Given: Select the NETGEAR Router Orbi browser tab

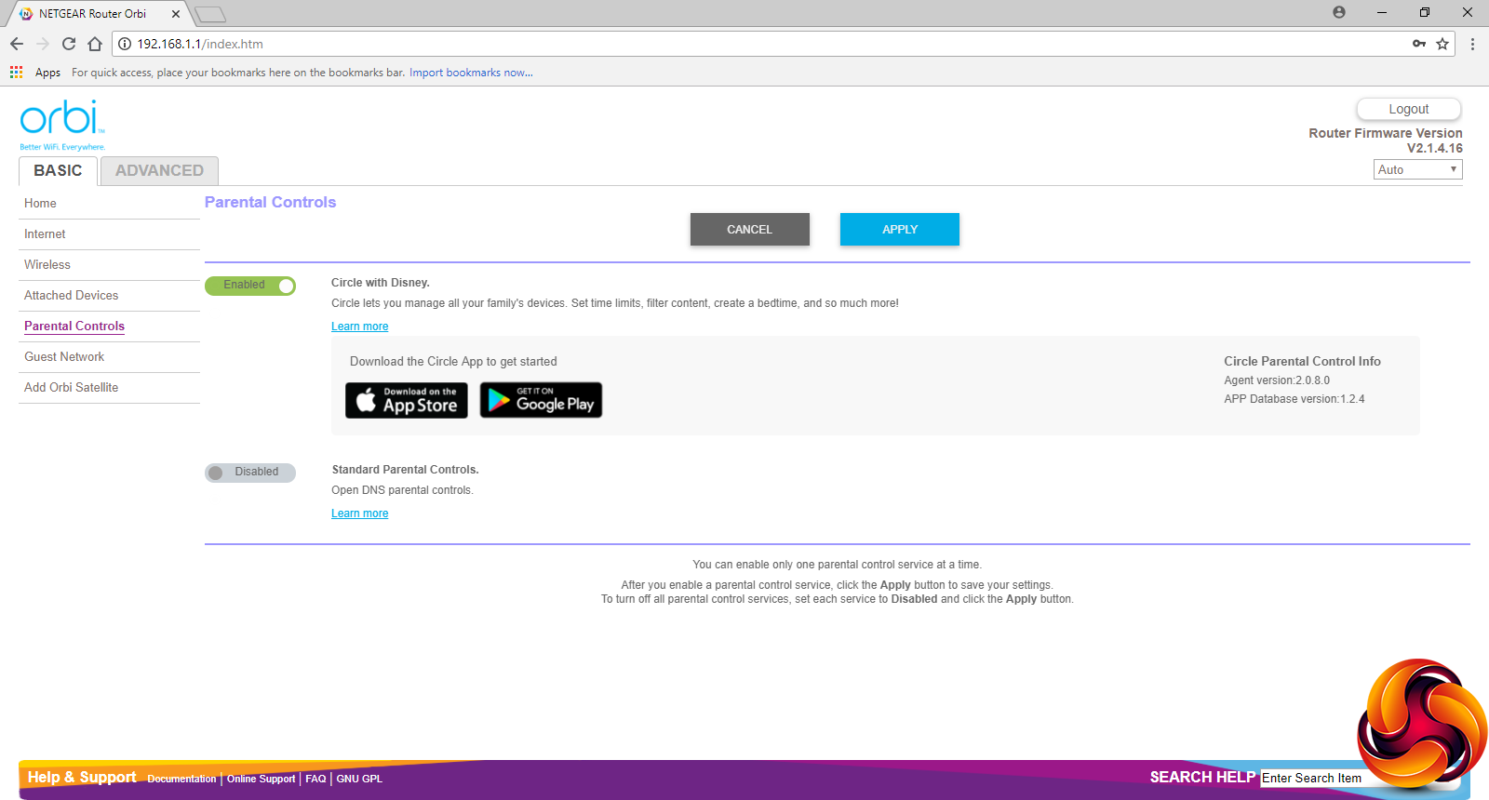Looking at the screenshot, I should click(97, 14).
